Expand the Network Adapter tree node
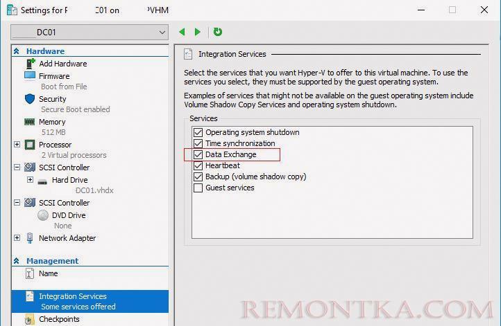Image resolution: width=501 pixels, height=326 pixels. (x=17, y=238)
